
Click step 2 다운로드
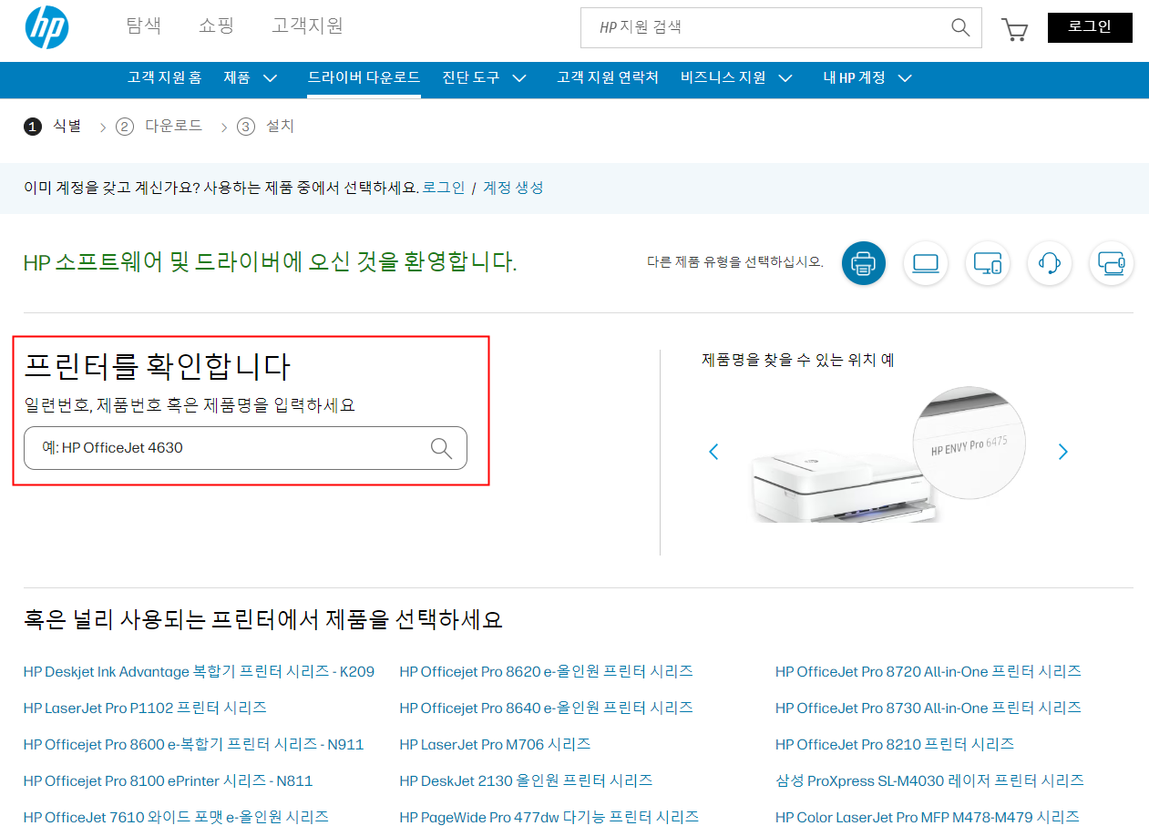pyautogui.click(x=160, y=127)
